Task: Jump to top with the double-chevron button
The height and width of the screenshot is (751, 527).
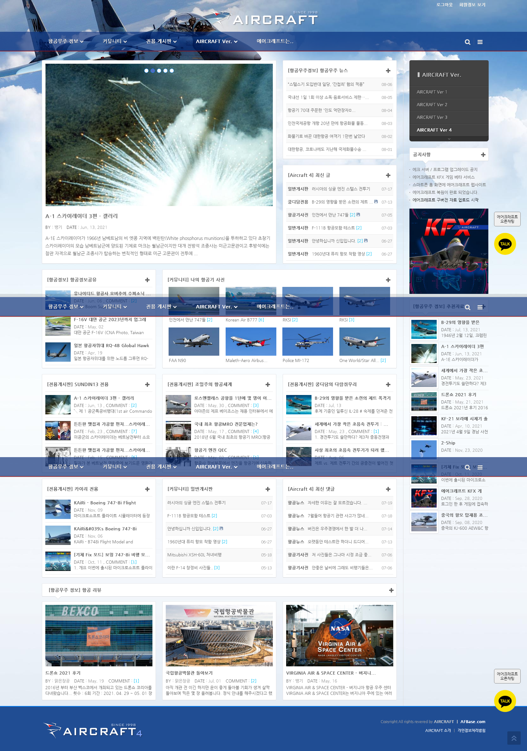Action: click(x=514, y=738)
